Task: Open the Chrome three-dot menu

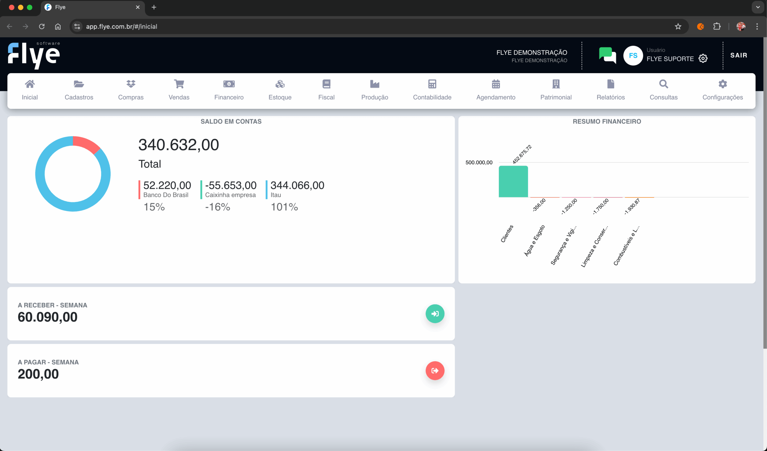Action: tap(757, 26)
